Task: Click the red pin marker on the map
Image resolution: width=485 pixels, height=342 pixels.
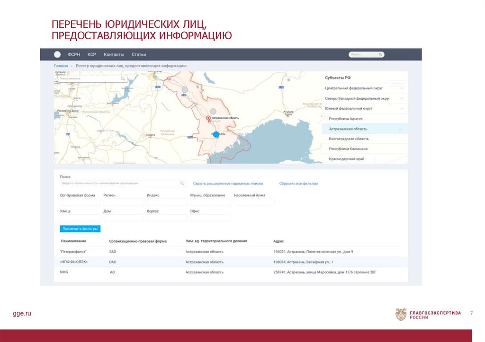Action: coord(208,118)
